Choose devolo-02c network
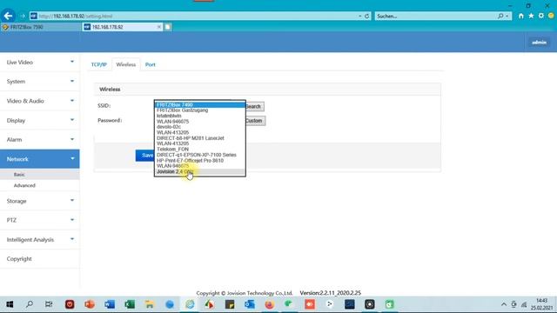This screenshot has height=313, width=557. click(200, 127)
